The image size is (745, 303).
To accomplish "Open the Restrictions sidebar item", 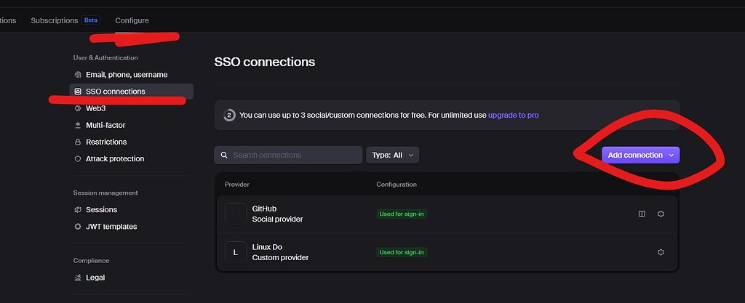I will (106, 142).
